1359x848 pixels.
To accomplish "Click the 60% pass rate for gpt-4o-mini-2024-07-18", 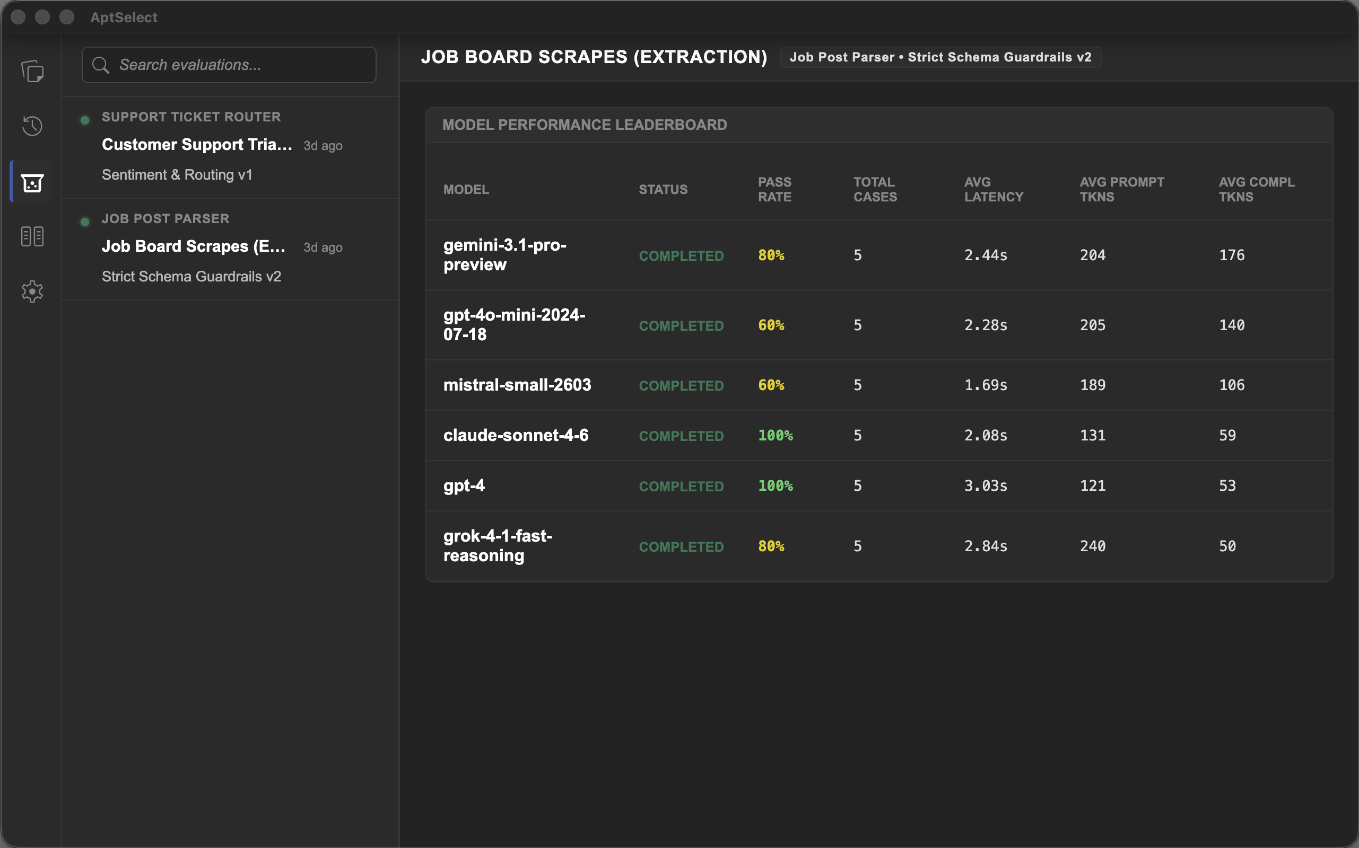I will [x=771, y=325].
